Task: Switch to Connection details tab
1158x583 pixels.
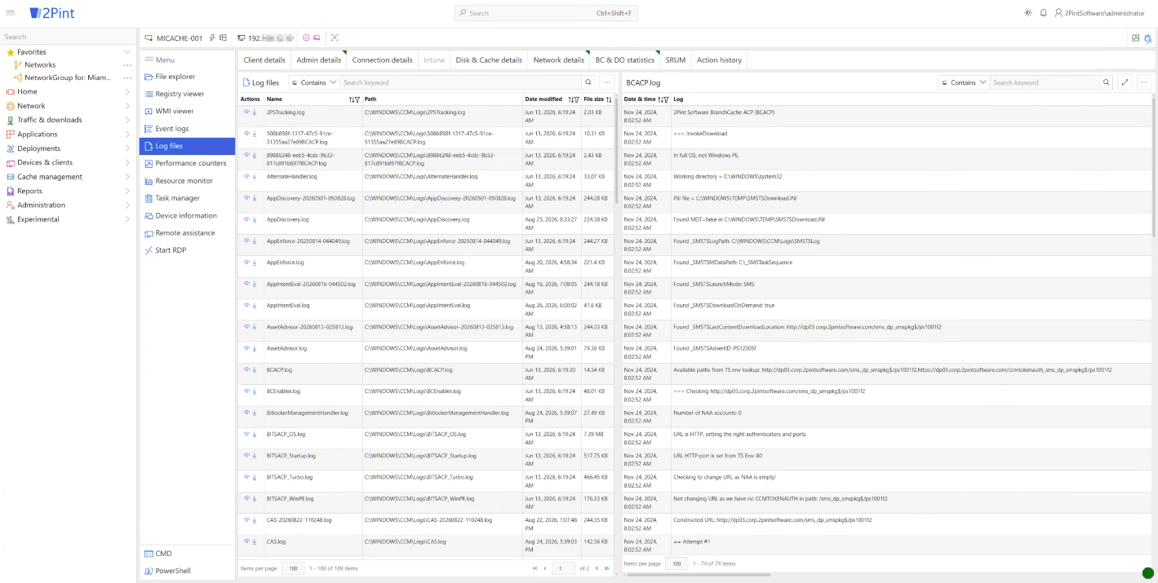Action: point(382,60)
